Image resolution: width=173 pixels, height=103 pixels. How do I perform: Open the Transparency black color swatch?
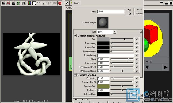(x=103, y=43)
